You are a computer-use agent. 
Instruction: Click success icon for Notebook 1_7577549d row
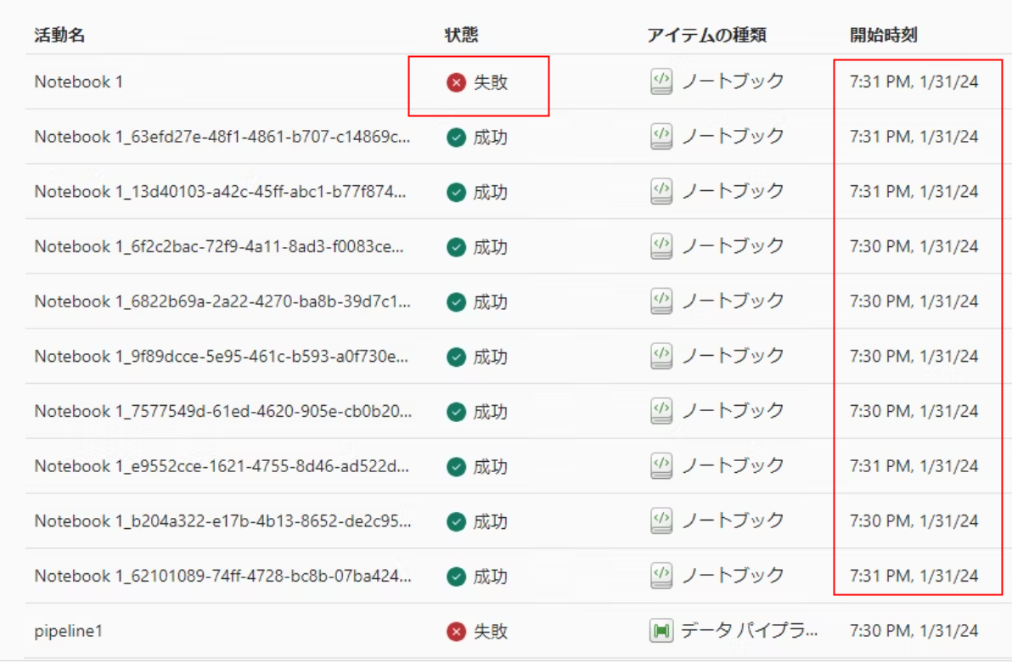(456, 412)
